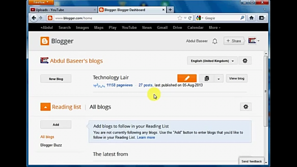The height and width of the screenshot is (167, 297).
Task: Open Search in the Google bar
Action: [64, 28]
